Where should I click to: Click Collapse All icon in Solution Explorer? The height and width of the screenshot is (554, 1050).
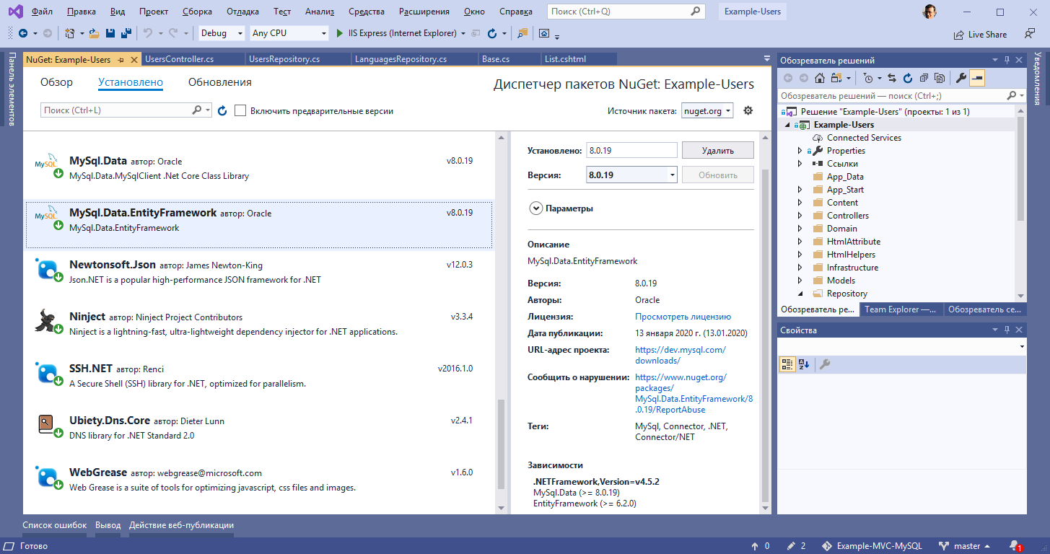pyautogui.click(x=924, y=78)
